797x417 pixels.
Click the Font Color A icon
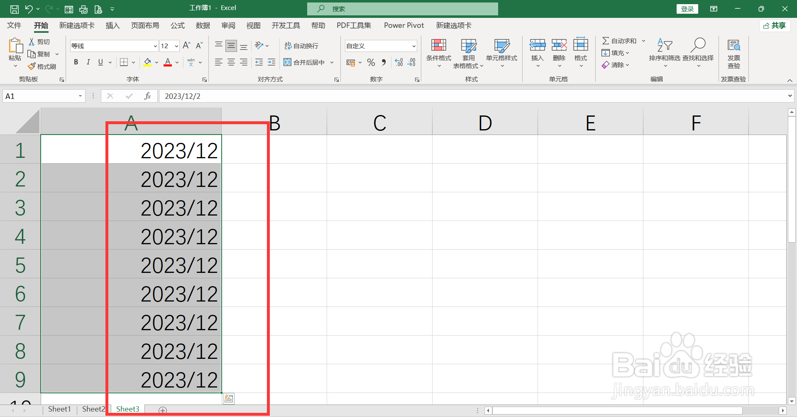tap(168, 62)
